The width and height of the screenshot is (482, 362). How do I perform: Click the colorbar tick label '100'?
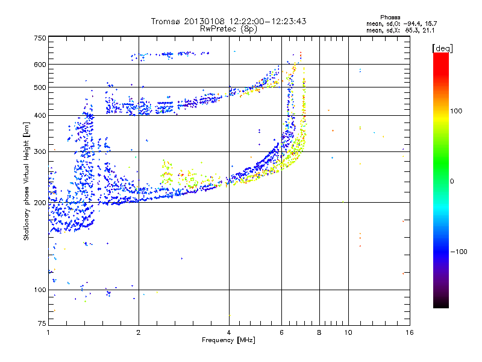pyautogui.click(x=456, y=111)
